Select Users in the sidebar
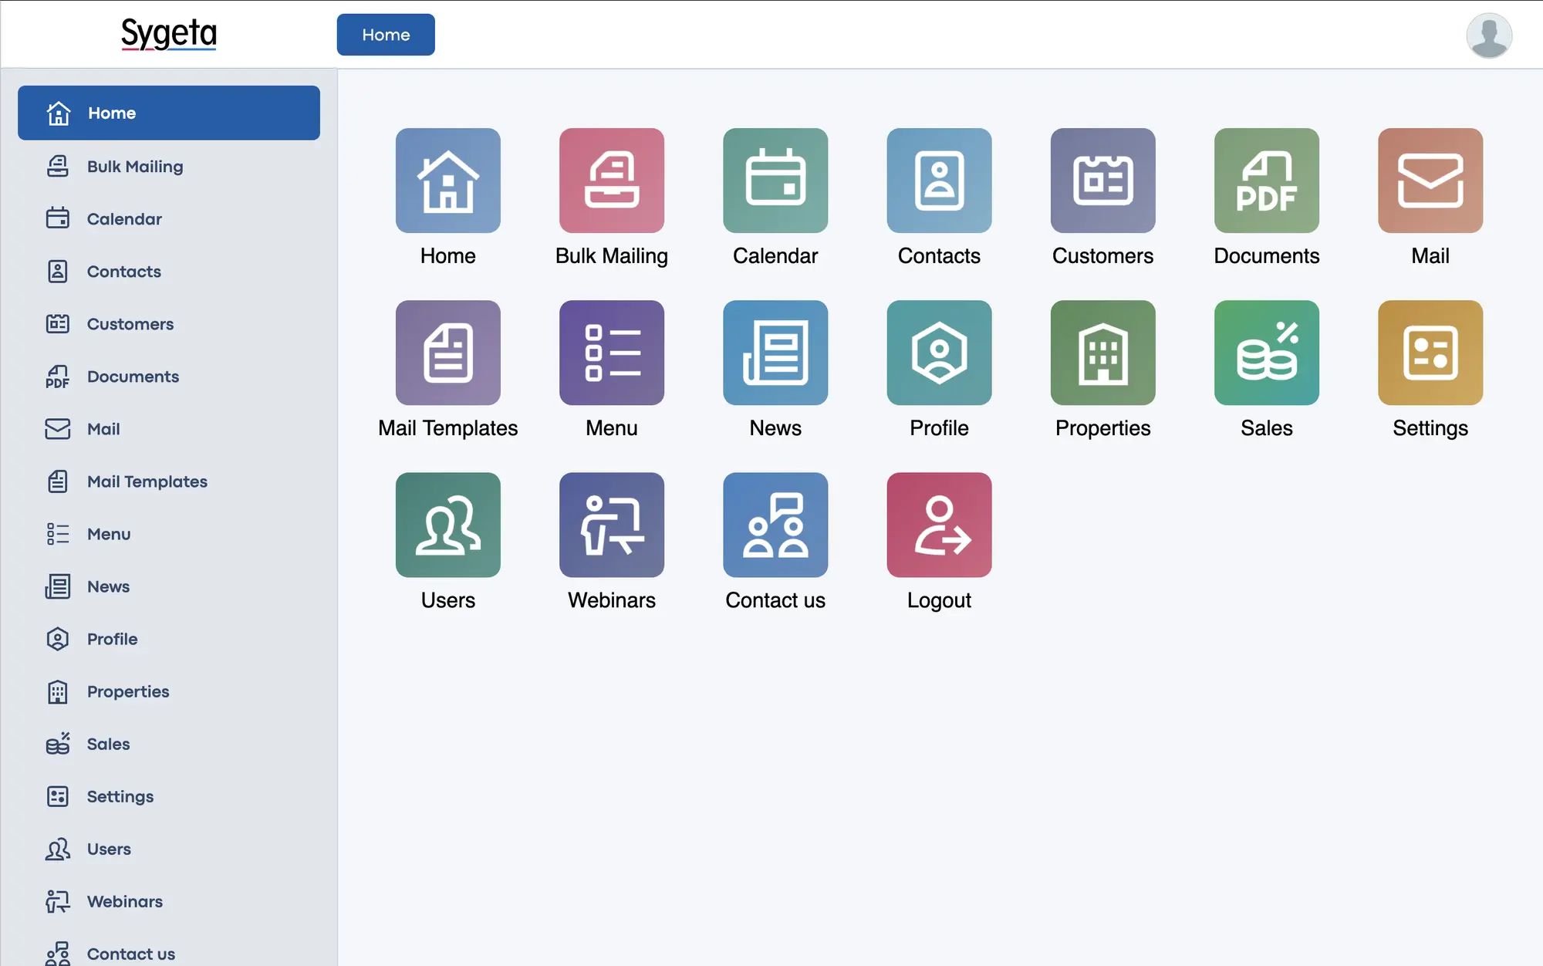This screenshot has height=966, width=1543. point(169,848)
